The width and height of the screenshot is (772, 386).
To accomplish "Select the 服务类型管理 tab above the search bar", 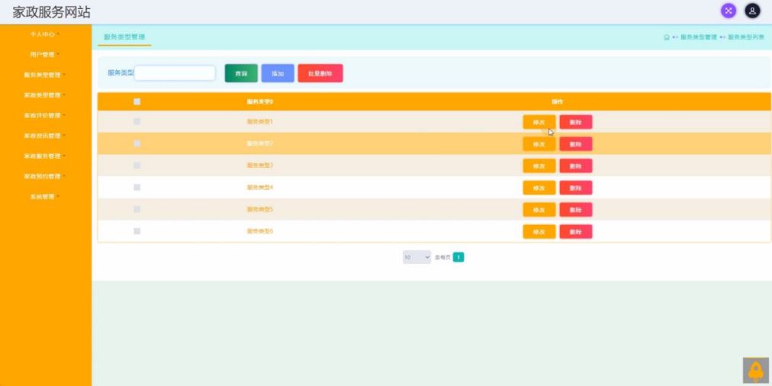I will tap(124, 37).
